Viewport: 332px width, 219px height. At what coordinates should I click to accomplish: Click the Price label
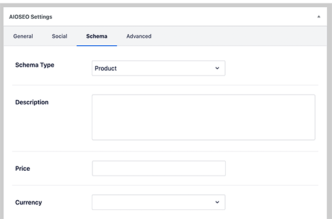(x=23, y=168)
